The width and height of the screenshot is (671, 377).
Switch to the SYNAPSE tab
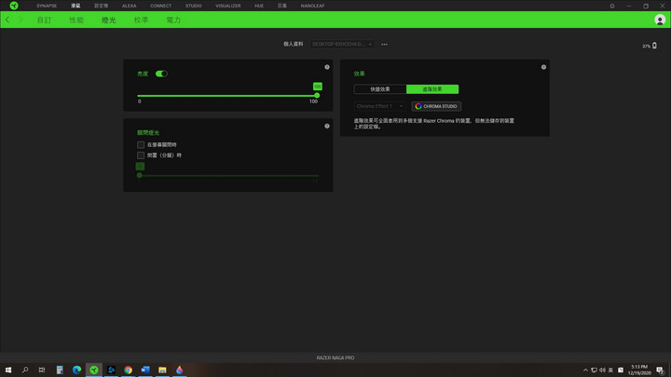point(47,6)
